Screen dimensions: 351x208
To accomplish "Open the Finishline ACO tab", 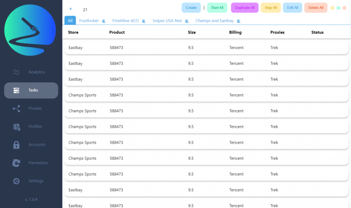I will pyautogui.click(x=125, y=21).
